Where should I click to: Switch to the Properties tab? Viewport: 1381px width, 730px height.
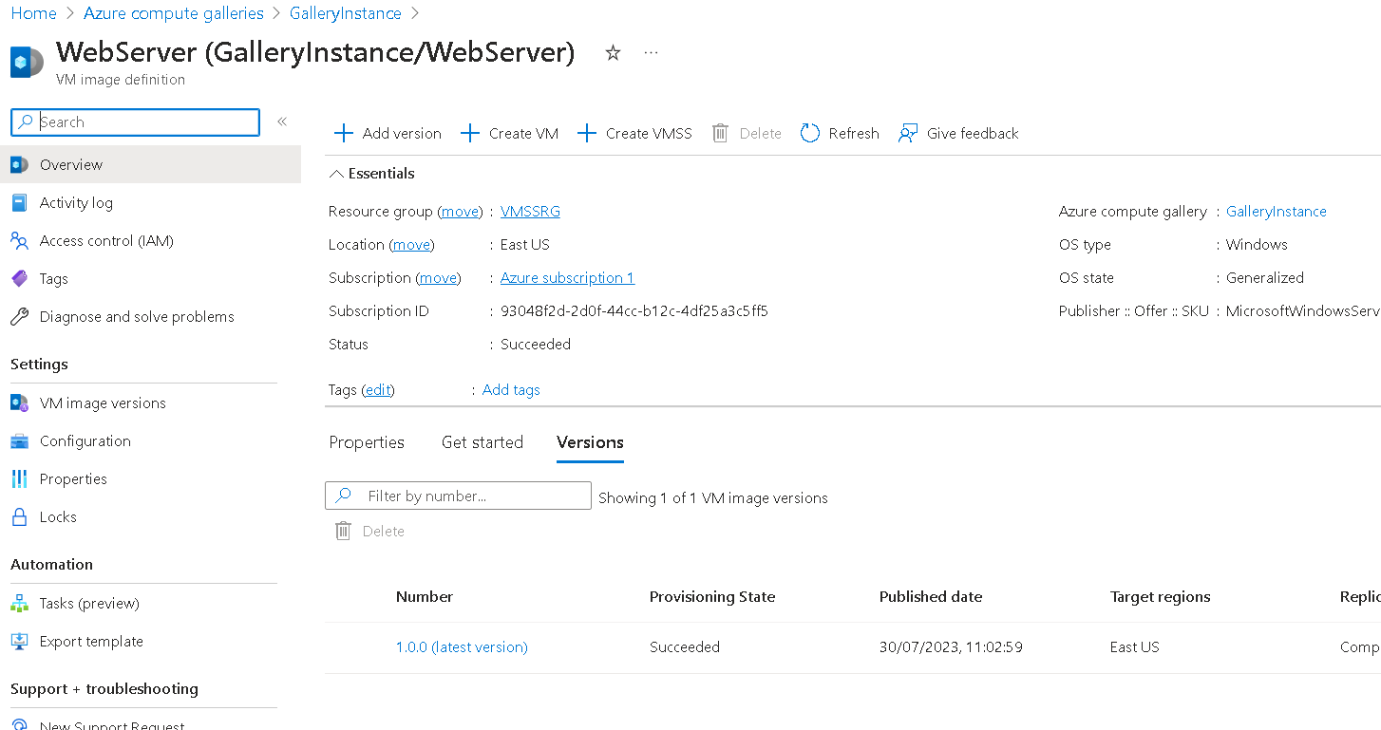367,442
